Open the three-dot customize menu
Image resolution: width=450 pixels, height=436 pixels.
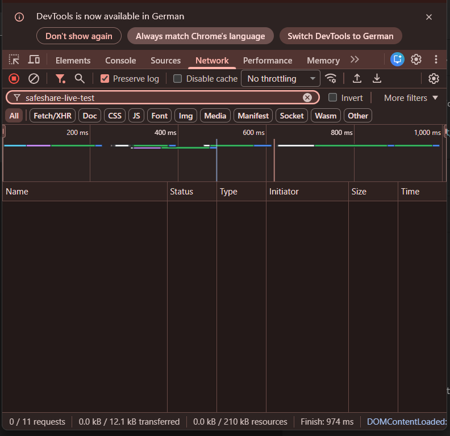click(x=436, y=60)
